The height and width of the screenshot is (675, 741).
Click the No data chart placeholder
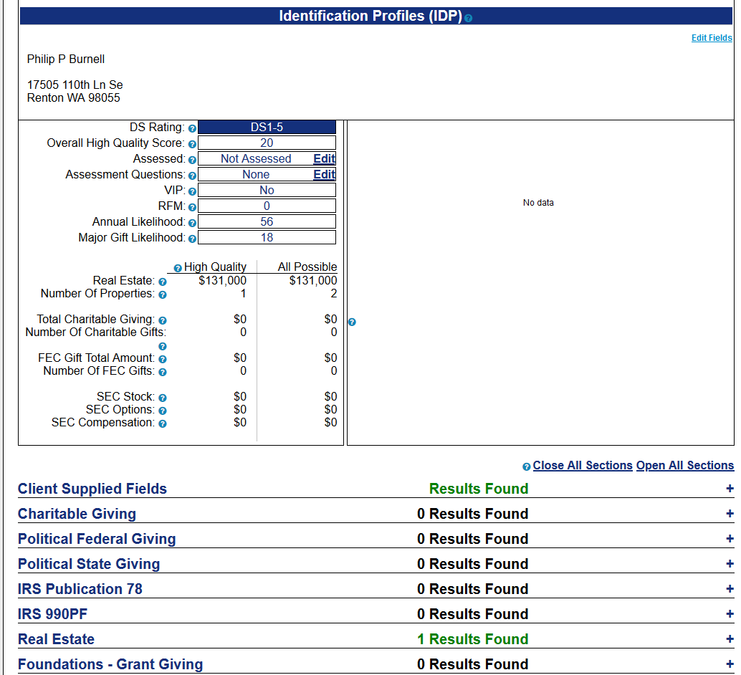pos(538,203)
